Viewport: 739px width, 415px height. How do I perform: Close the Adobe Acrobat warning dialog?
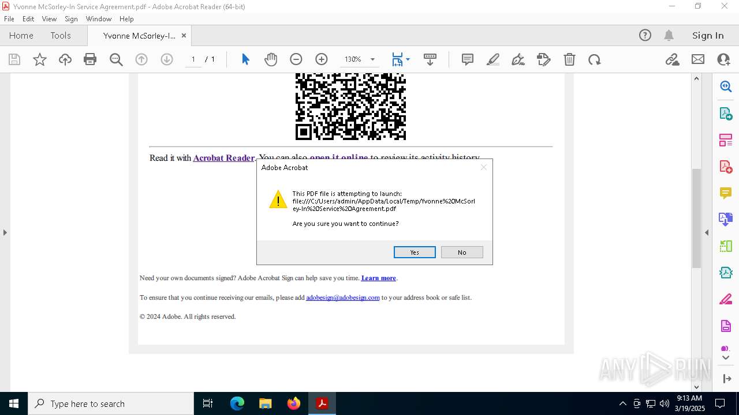tap(484, 167)
